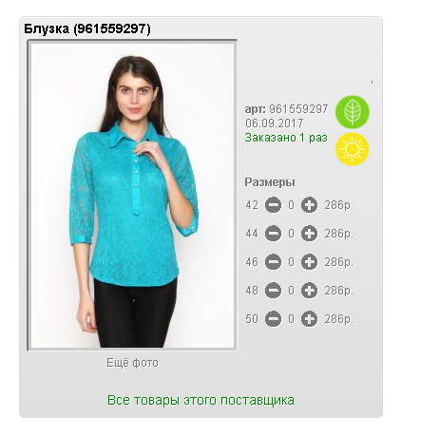Open Все товары этого поставщика link

(x=201, y=400)
